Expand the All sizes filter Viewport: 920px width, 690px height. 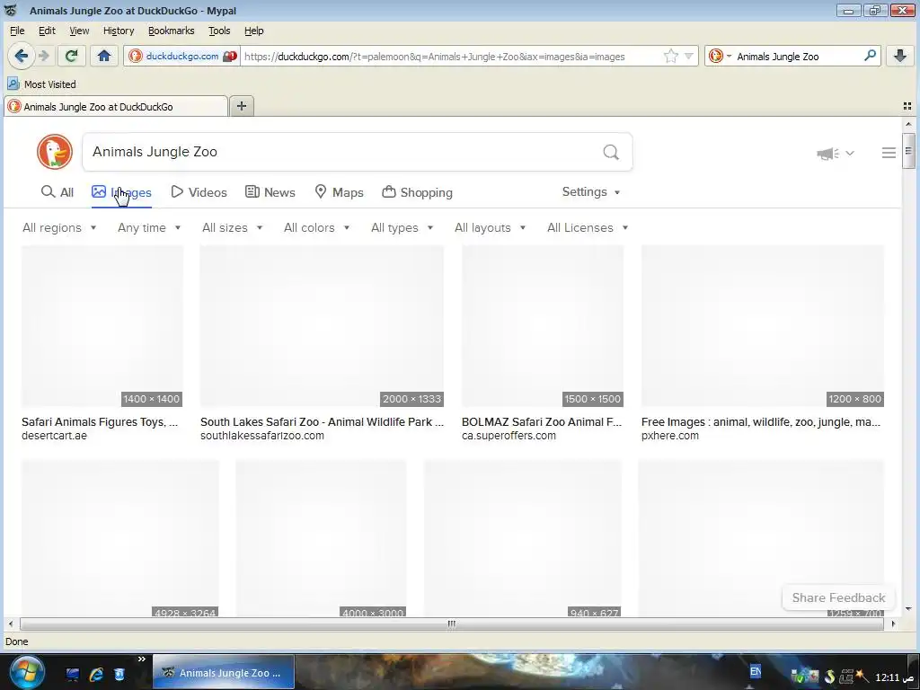232,227
